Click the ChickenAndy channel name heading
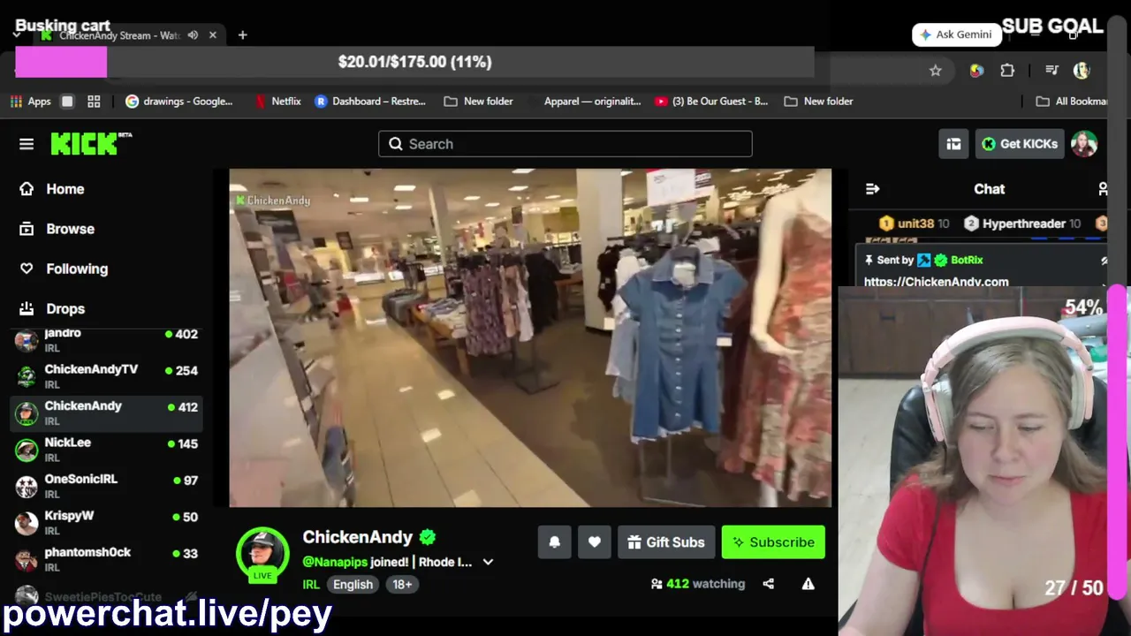 [x=358, y=537]
